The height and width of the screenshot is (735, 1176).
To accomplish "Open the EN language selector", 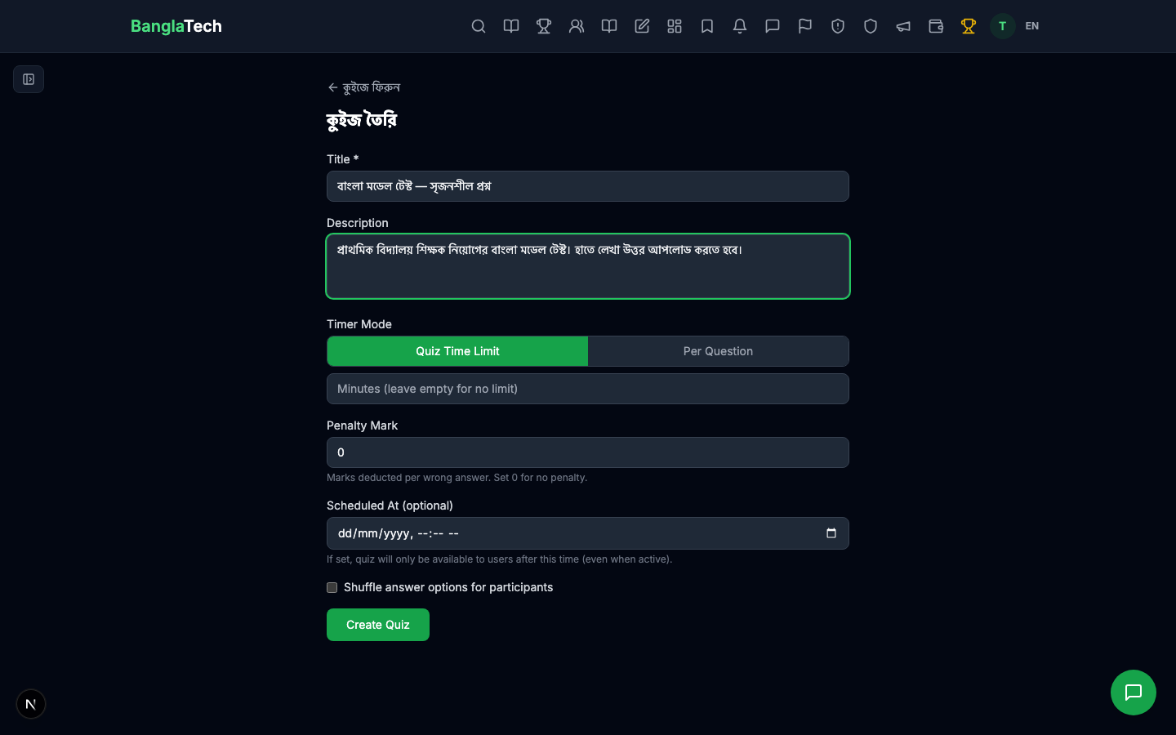I will click(x=1032, y=26).
